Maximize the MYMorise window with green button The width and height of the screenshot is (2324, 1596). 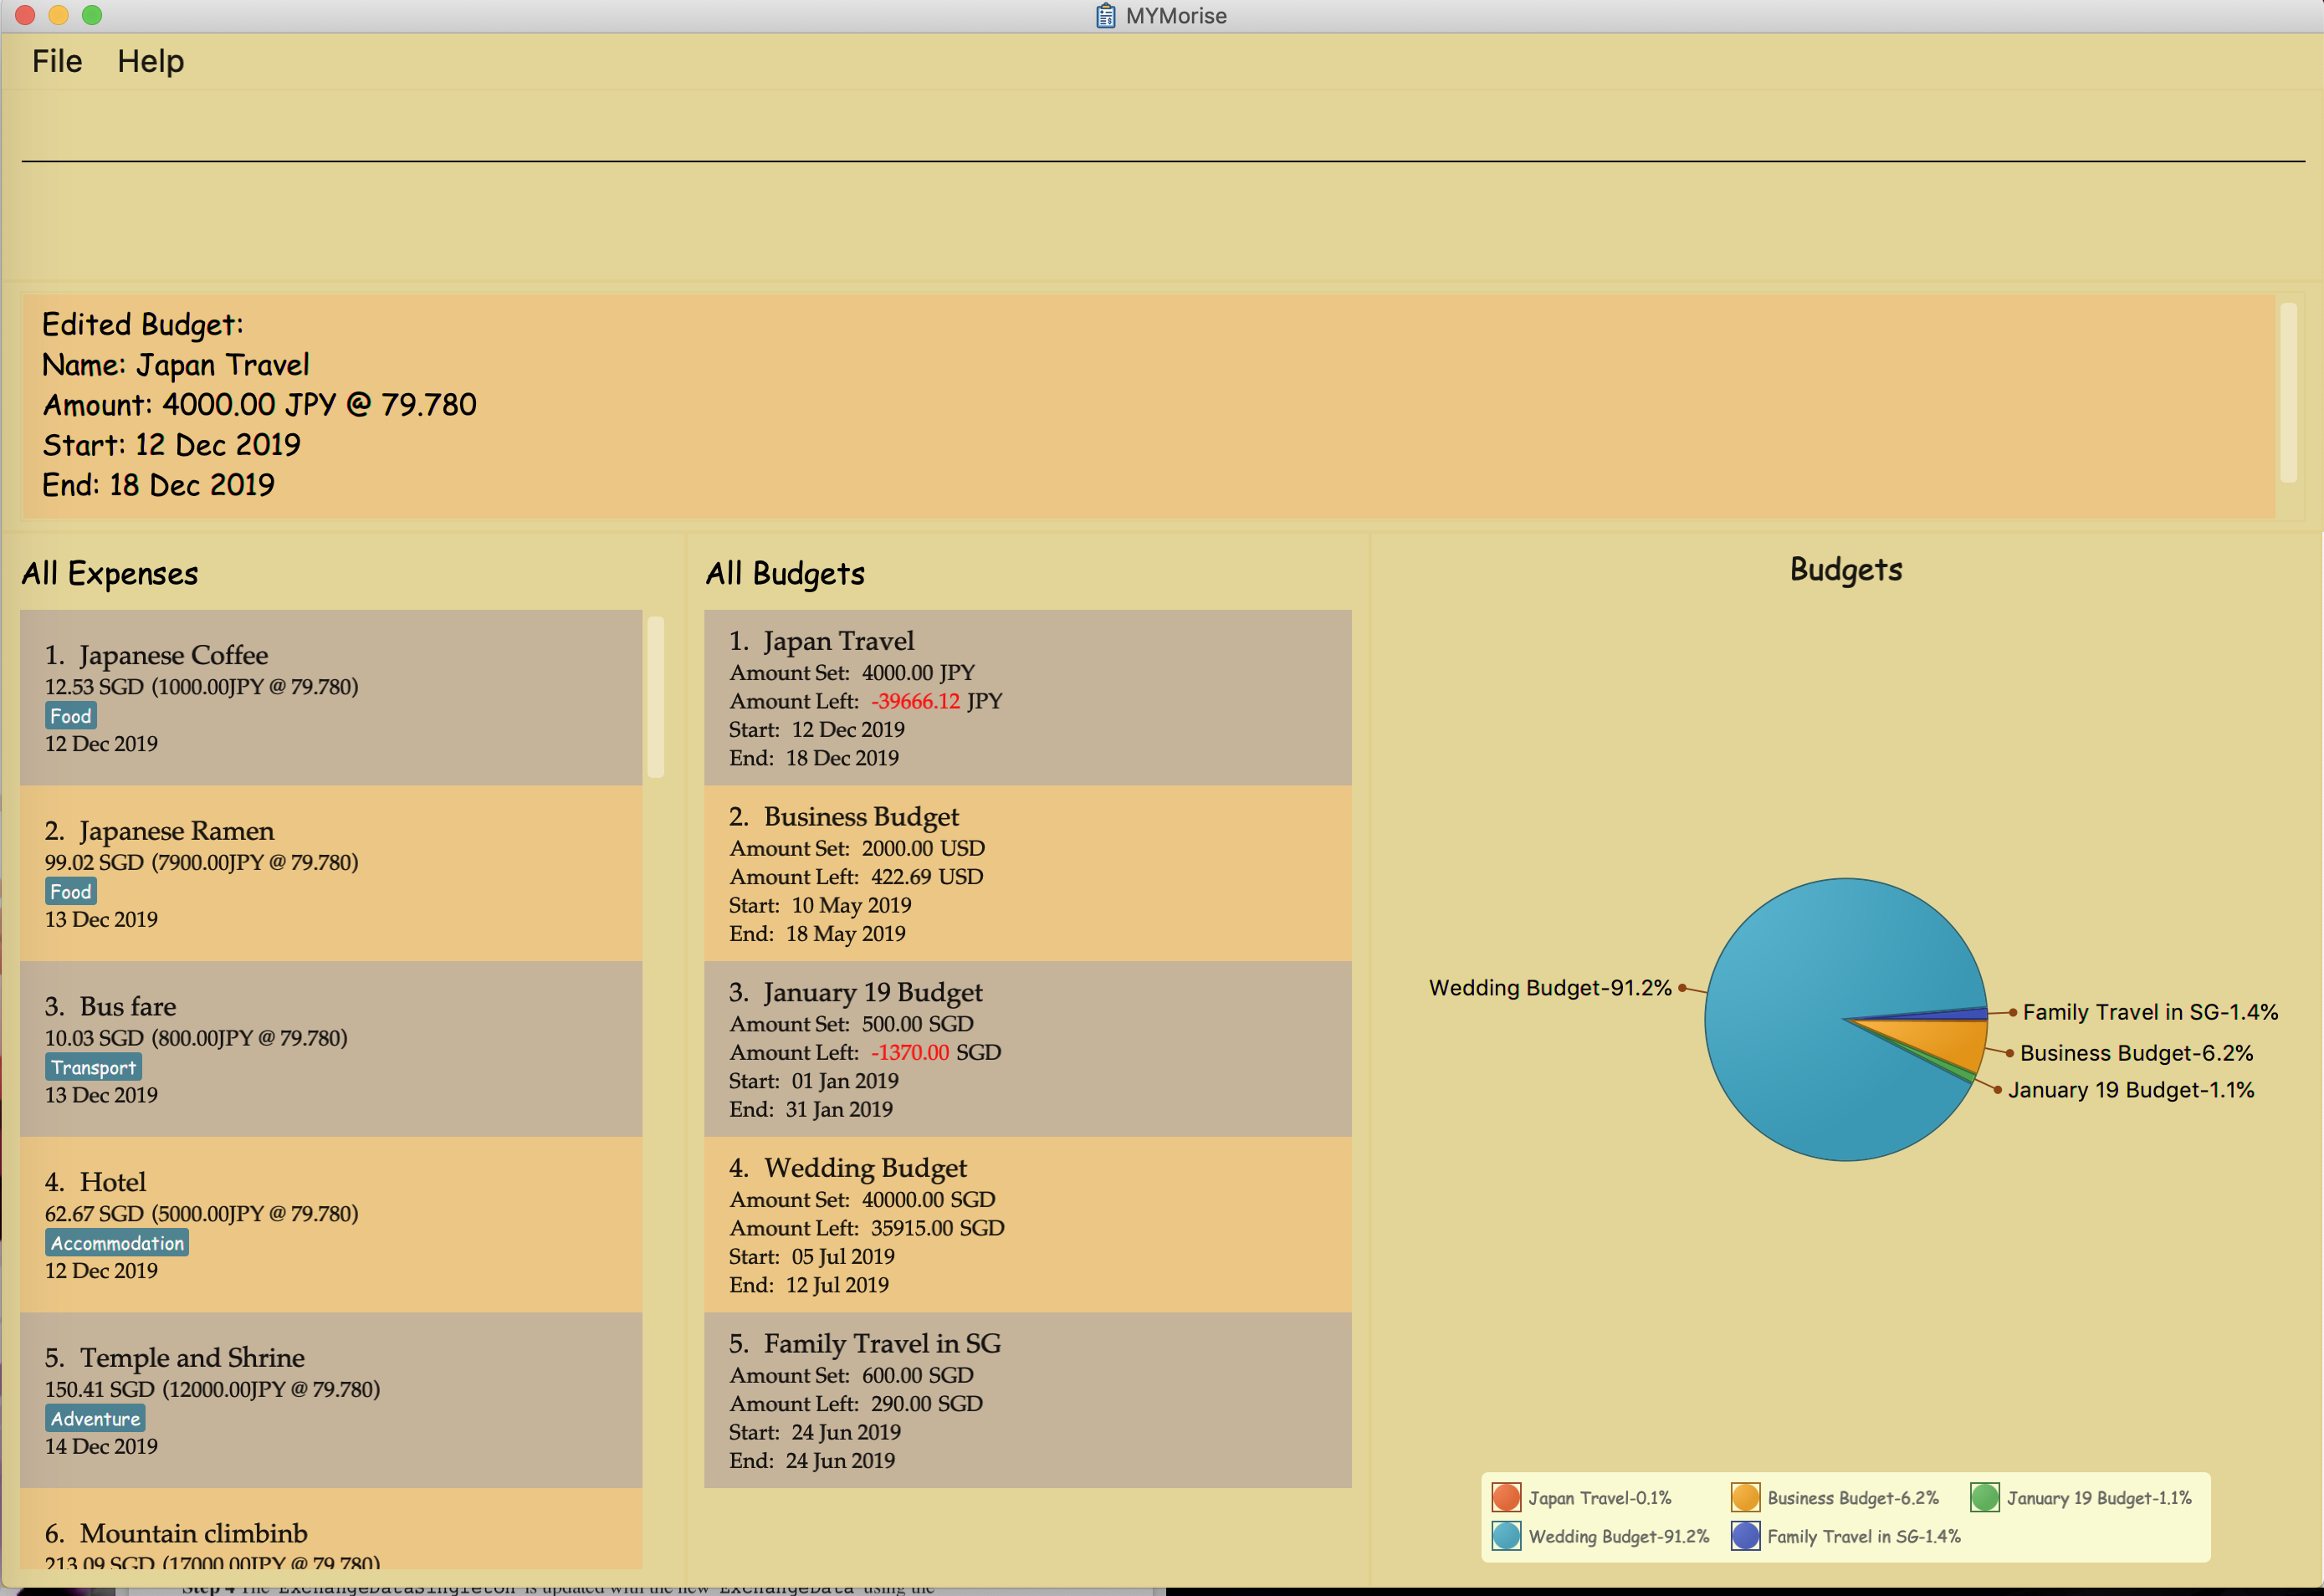[92, 15]
